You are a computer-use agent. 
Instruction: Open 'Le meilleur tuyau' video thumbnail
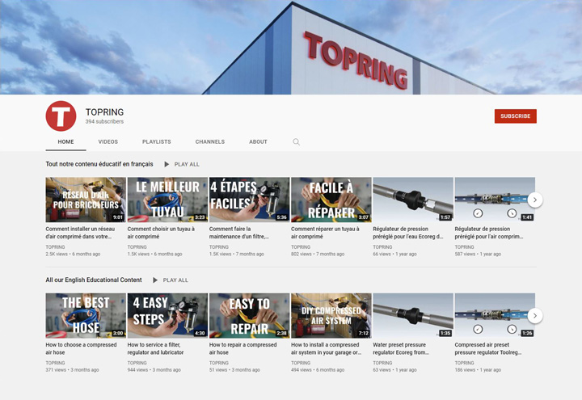coord(167,200)
